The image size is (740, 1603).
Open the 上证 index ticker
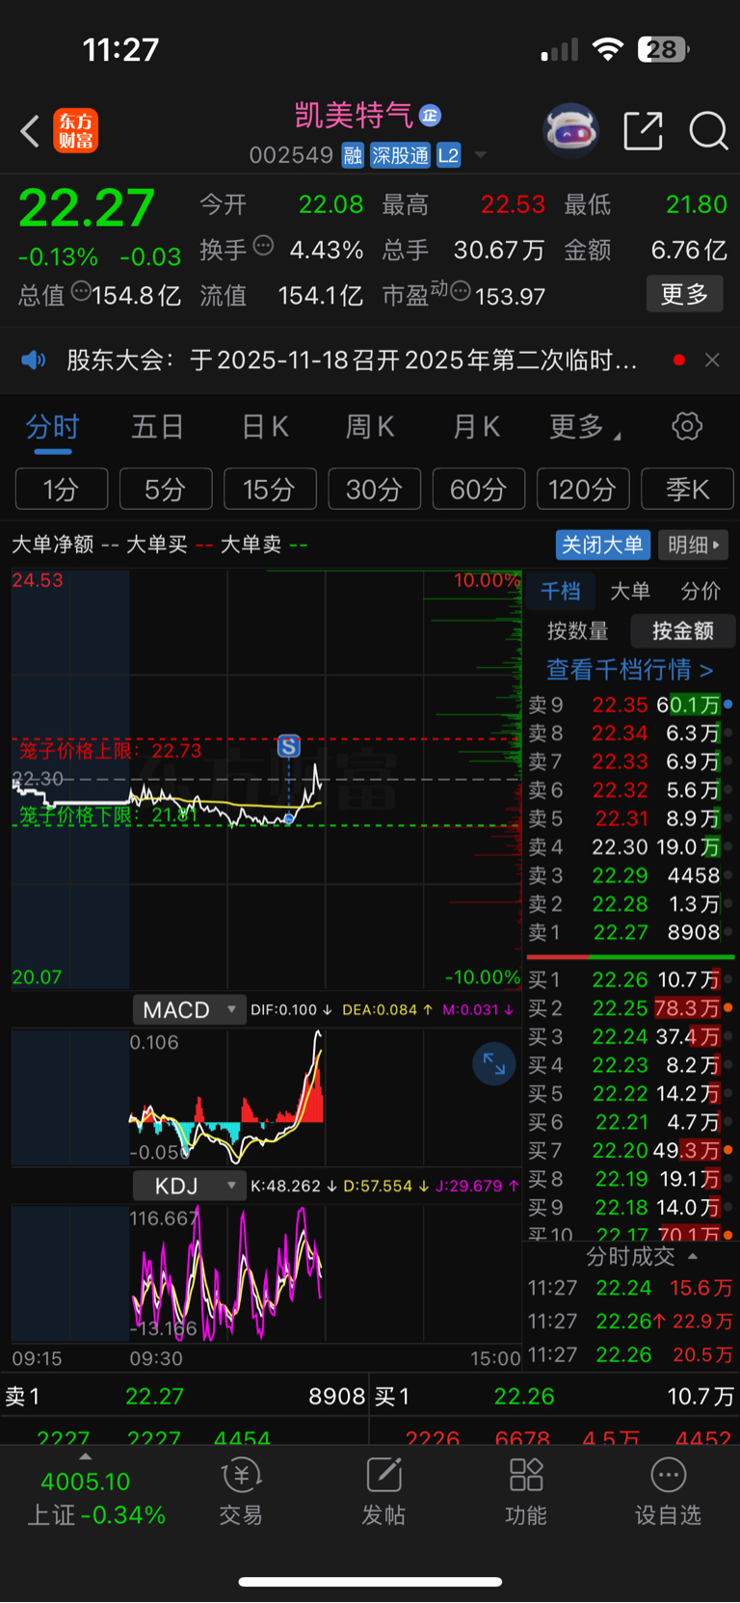click(96, 1498)
